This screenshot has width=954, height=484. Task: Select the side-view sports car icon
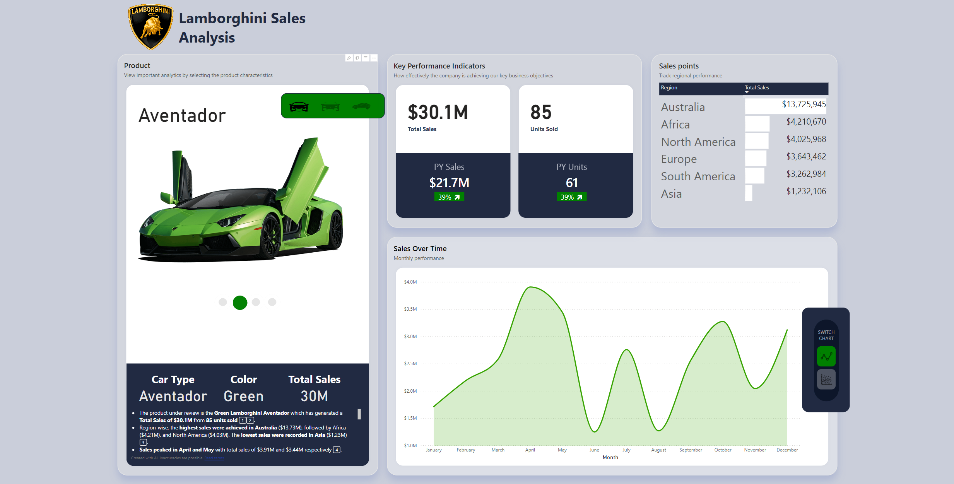tap(361, 106)
